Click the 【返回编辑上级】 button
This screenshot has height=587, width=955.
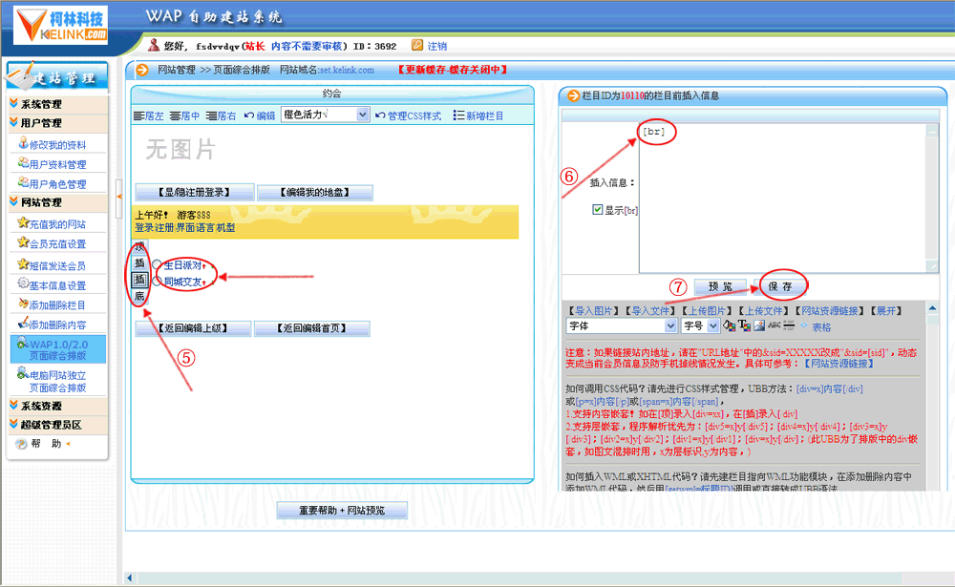coord(193,328)
